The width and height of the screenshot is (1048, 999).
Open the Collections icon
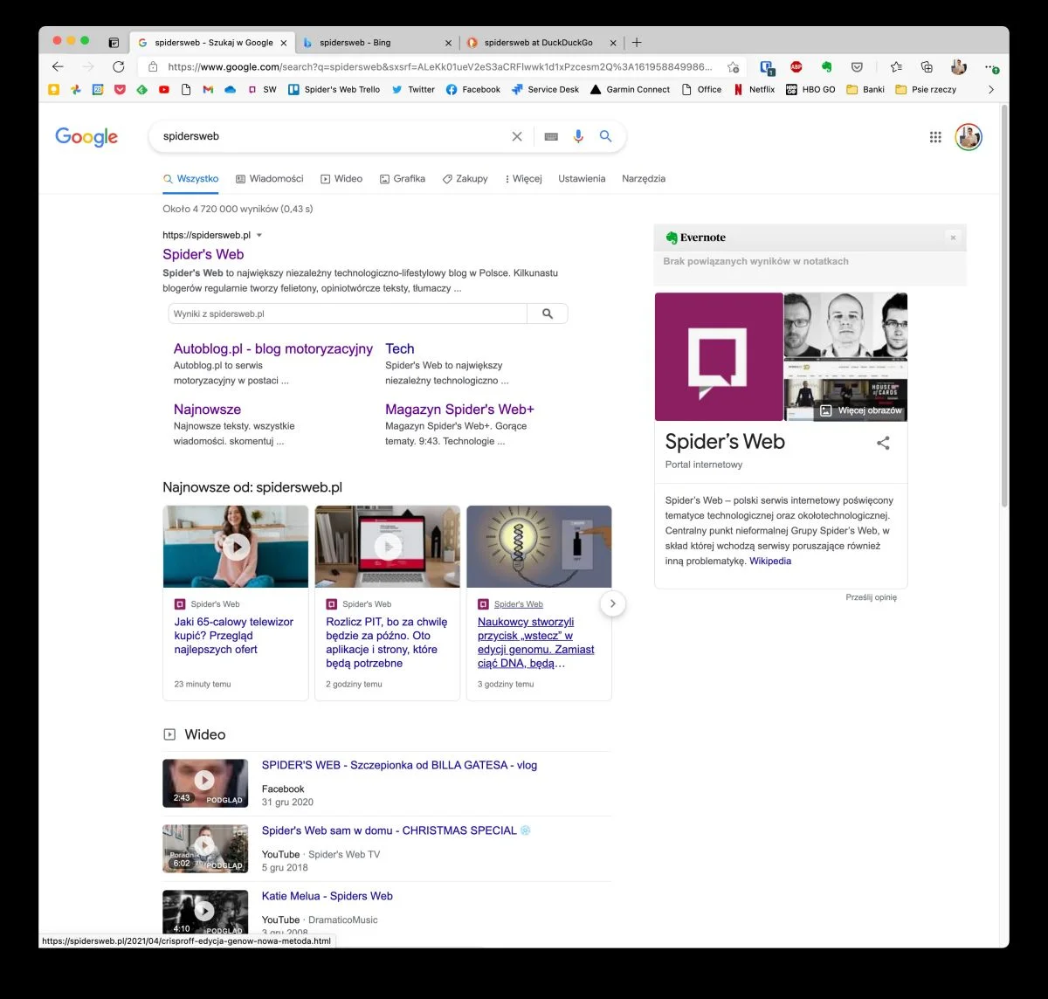point(927,66)
